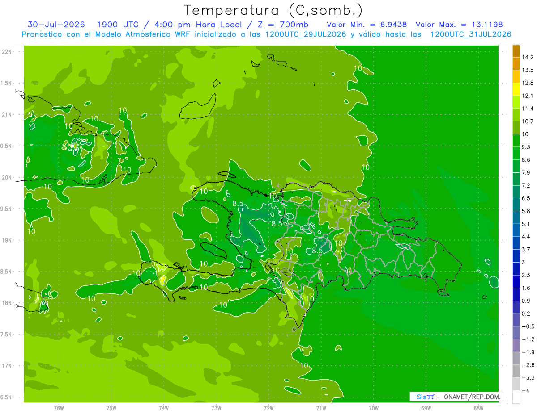Pick the teal swatch between 5.8 and 6.5
The height and width of the screenshot is (414, 537).
516,205
